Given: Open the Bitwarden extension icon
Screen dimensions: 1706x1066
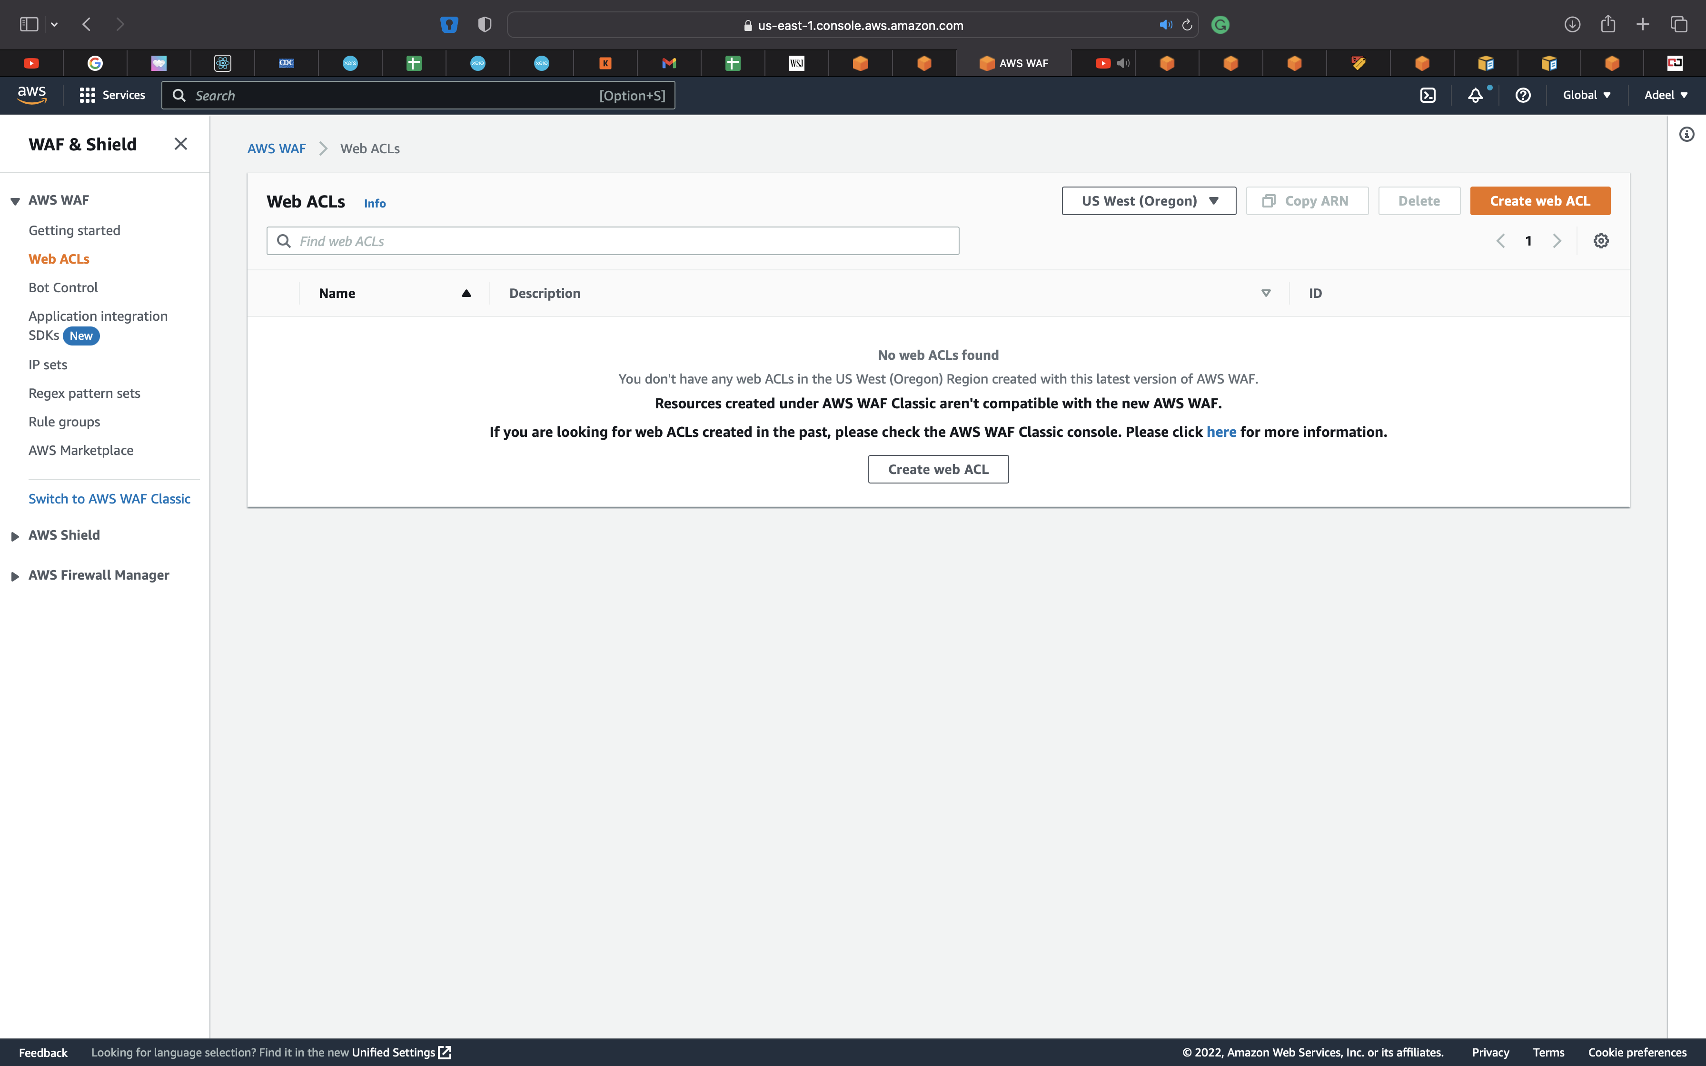Looking at the screenshot, I should point(449,25).
